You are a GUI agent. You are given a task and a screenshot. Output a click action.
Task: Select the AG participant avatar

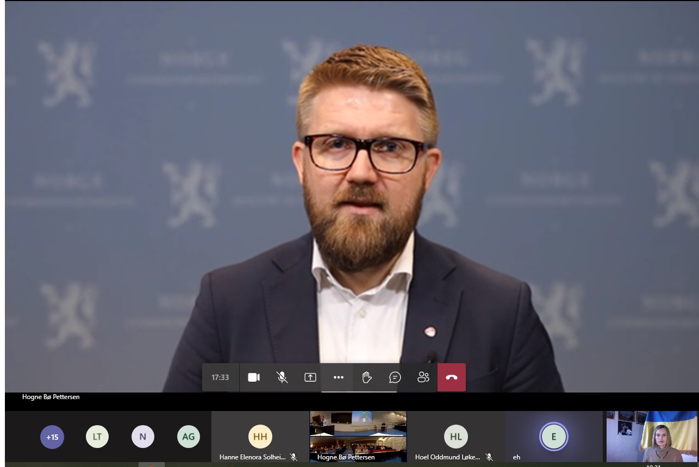tap(189, 437)
